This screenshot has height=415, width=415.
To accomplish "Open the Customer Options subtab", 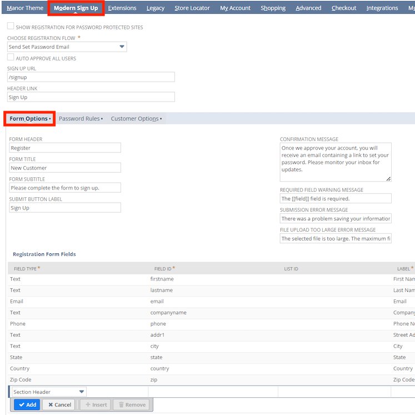I will coord(136,118).
